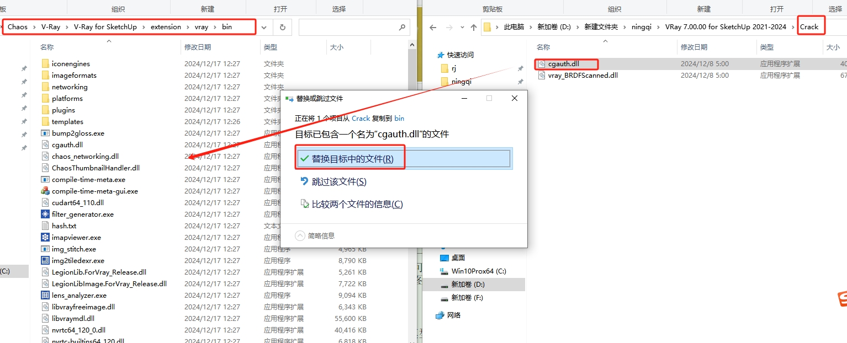847x343 pixels.
Task: Select the imapviewer.exe file icon
Action: click(x=45, y=237)
